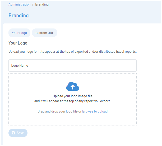This screenshot has width=162, height=146.
Task: Click the 'Upload your logo image file' text
Action: pos(72,96)
